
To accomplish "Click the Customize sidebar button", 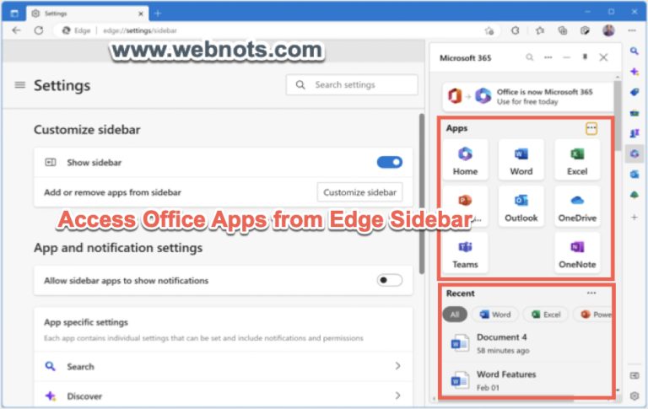I will (359, 192).
